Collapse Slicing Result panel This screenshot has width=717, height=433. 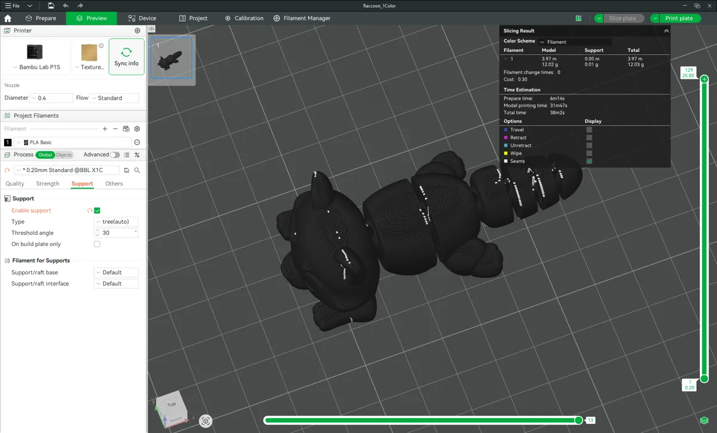pos(666,31)
